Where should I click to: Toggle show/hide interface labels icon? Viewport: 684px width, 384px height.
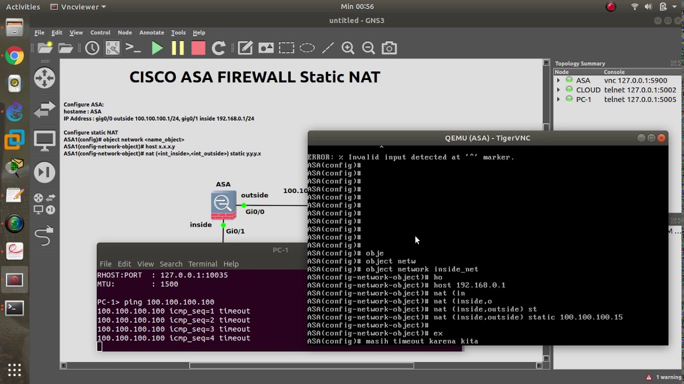113,49
